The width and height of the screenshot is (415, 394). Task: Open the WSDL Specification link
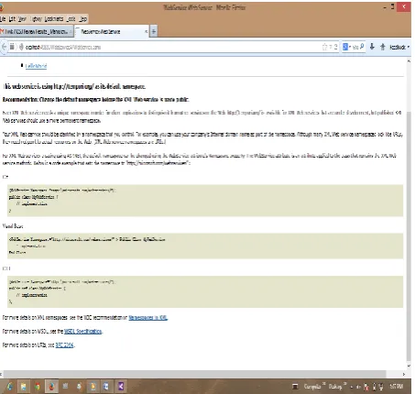click(82, 331)
